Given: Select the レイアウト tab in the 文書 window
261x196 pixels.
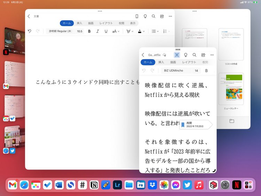Looking at the screenshot, I should (106, 23).
